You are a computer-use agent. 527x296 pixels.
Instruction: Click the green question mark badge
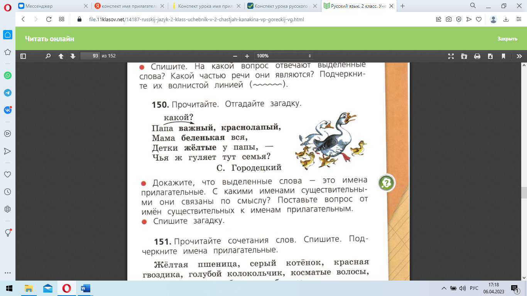(x=385, y=183)
